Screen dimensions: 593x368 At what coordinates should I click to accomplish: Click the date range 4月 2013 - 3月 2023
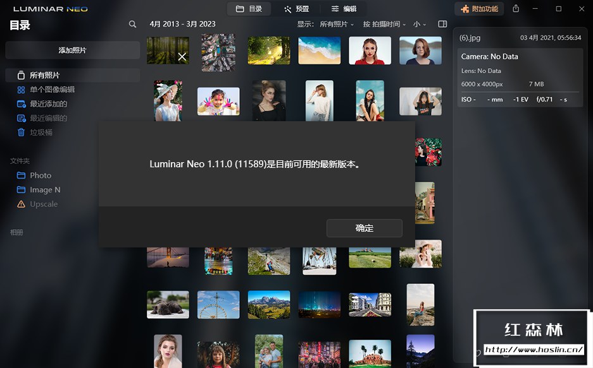[182, 24]
